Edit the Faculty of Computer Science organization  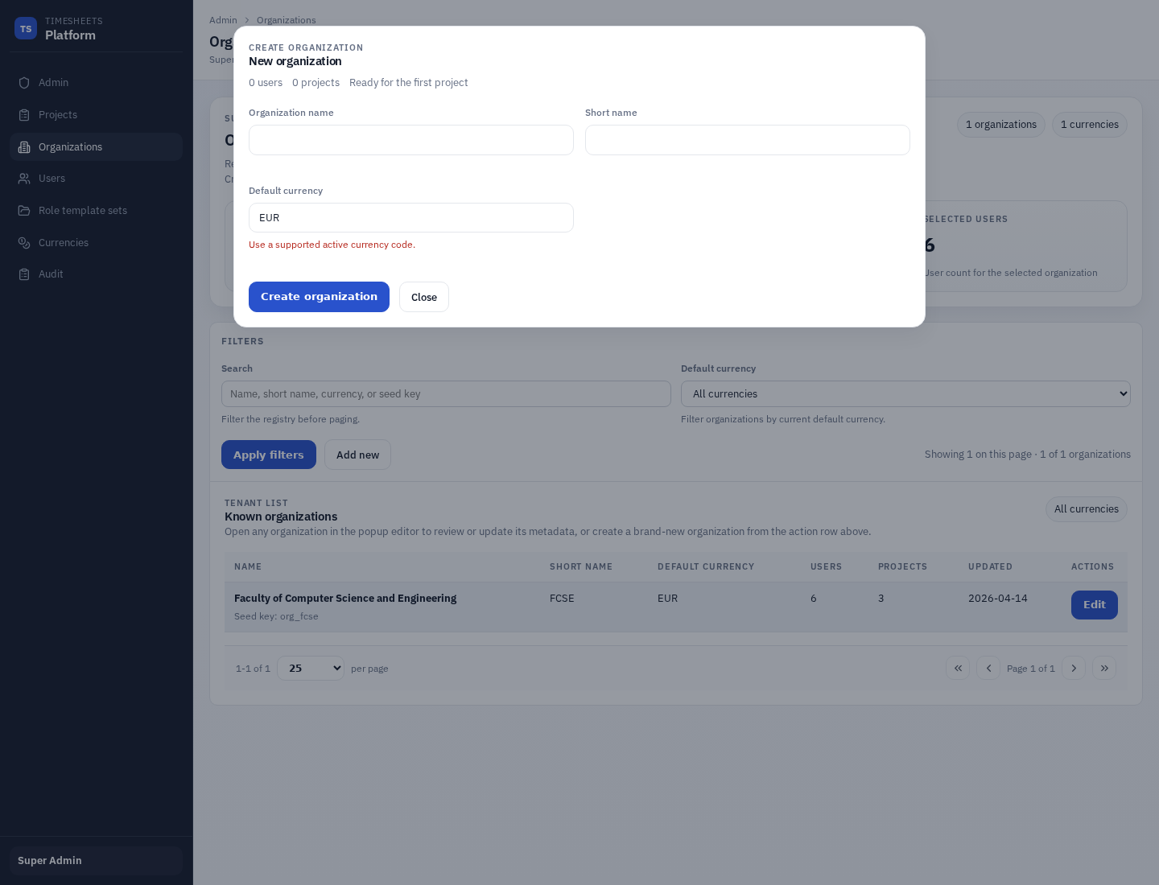coord(1094,605)
